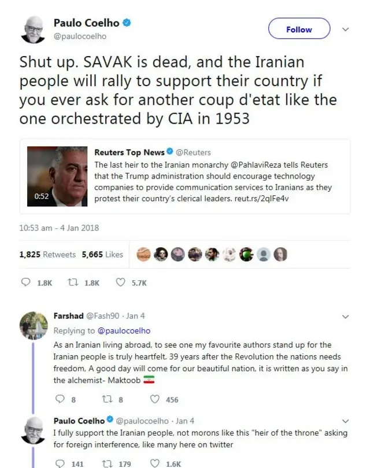
Task: Click reply icon on bottom Paulo Coelho tweet
Action: pyautogui.click(x=59, y=463)
